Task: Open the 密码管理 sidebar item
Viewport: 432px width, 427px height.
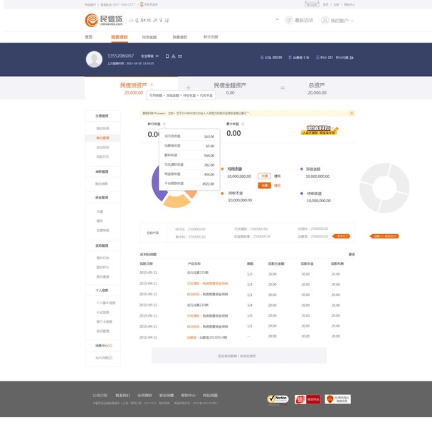Action: (102, 331)
